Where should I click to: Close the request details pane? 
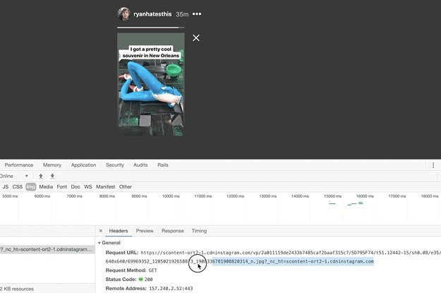click(x=101, y=231)
